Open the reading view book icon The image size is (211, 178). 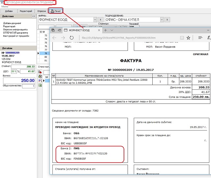(x=182, y=38)
